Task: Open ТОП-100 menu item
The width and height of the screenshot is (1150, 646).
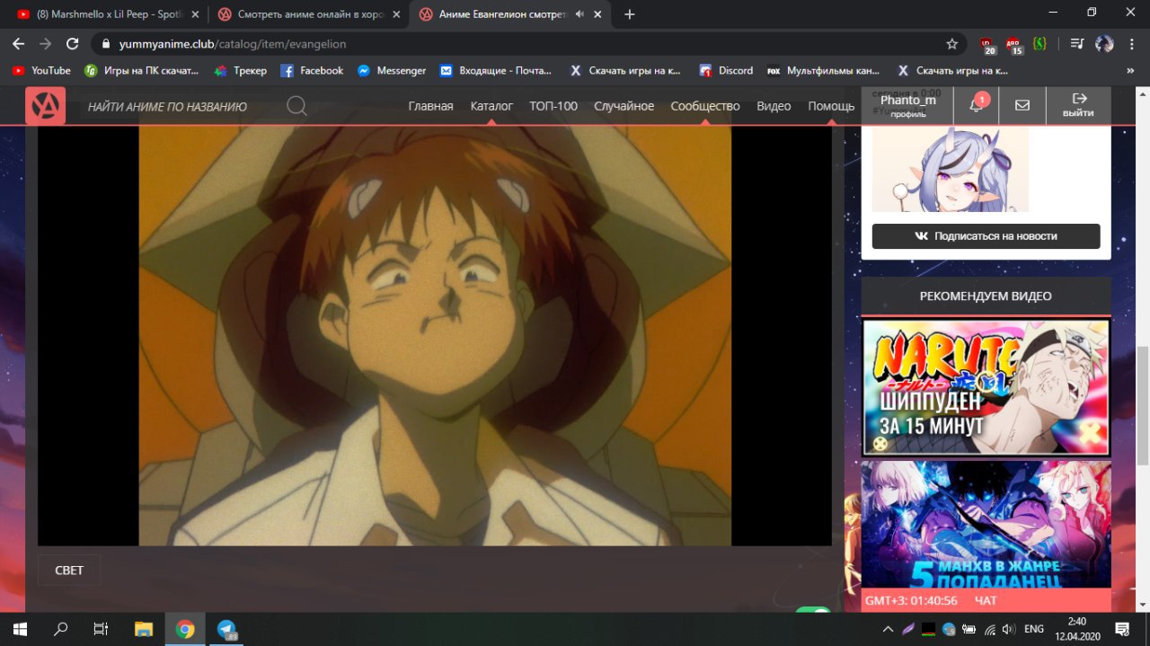Action: pos(553,106)
